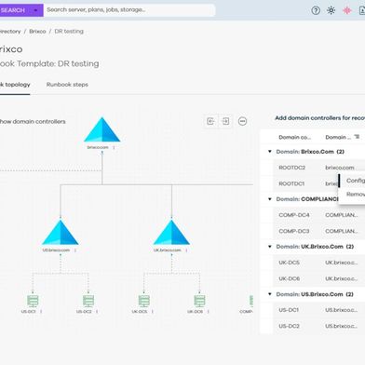Collapse the Domain: COMPLIANCE group
This screenshot has width=365, height=365.
270,199
